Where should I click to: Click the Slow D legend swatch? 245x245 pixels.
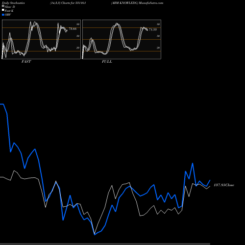click(3, 6)
